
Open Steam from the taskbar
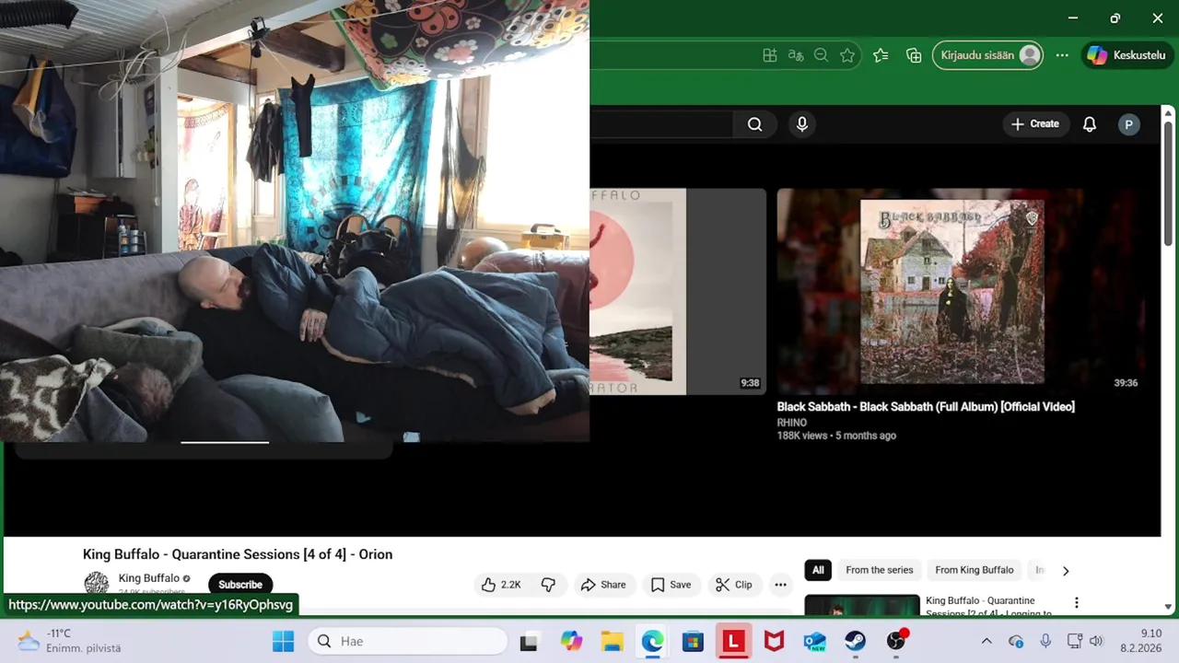[855, 642]
